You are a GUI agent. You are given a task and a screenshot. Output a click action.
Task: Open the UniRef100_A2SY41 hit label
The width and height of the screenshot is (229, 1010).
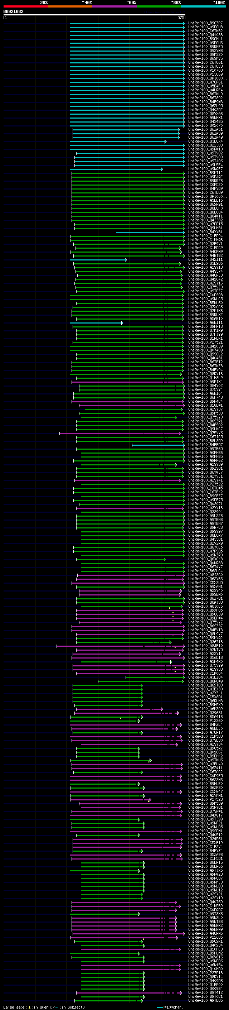point(205,480)
